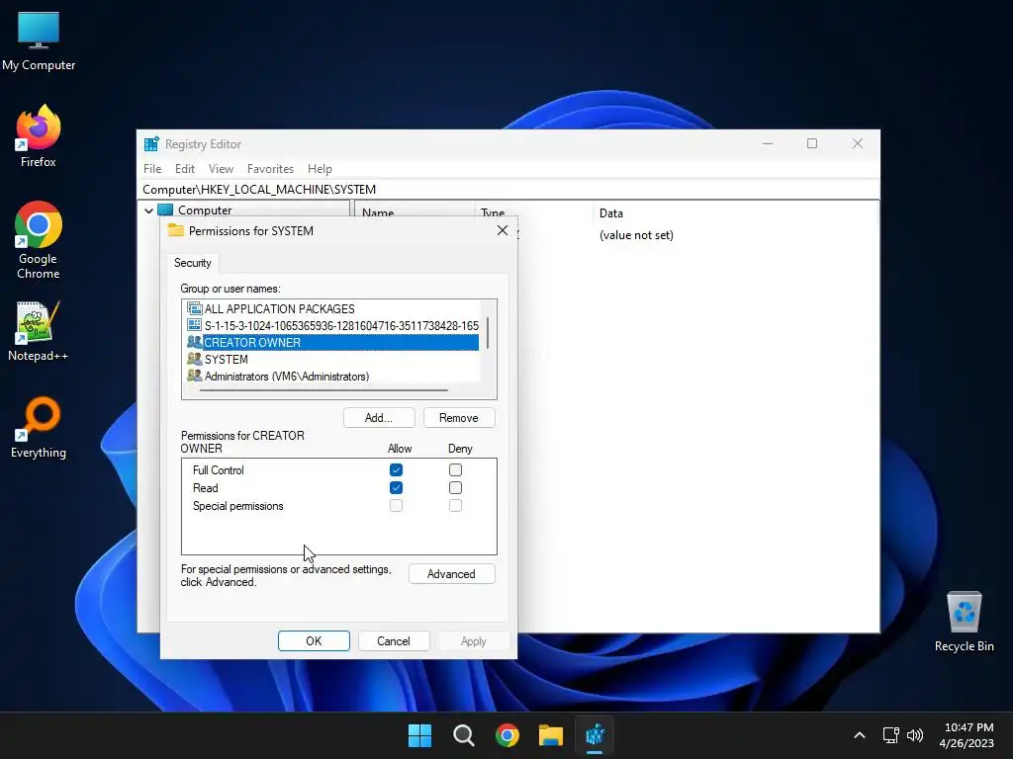Click the Computer node icon in the tree
Screen dimensions: 1013x759
tap(165, 210)
